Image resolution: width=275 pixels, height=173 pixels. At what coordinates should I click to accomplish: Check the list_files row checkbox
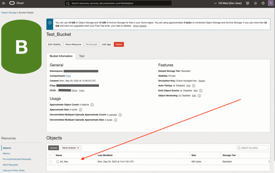click(x=50, y=162)
